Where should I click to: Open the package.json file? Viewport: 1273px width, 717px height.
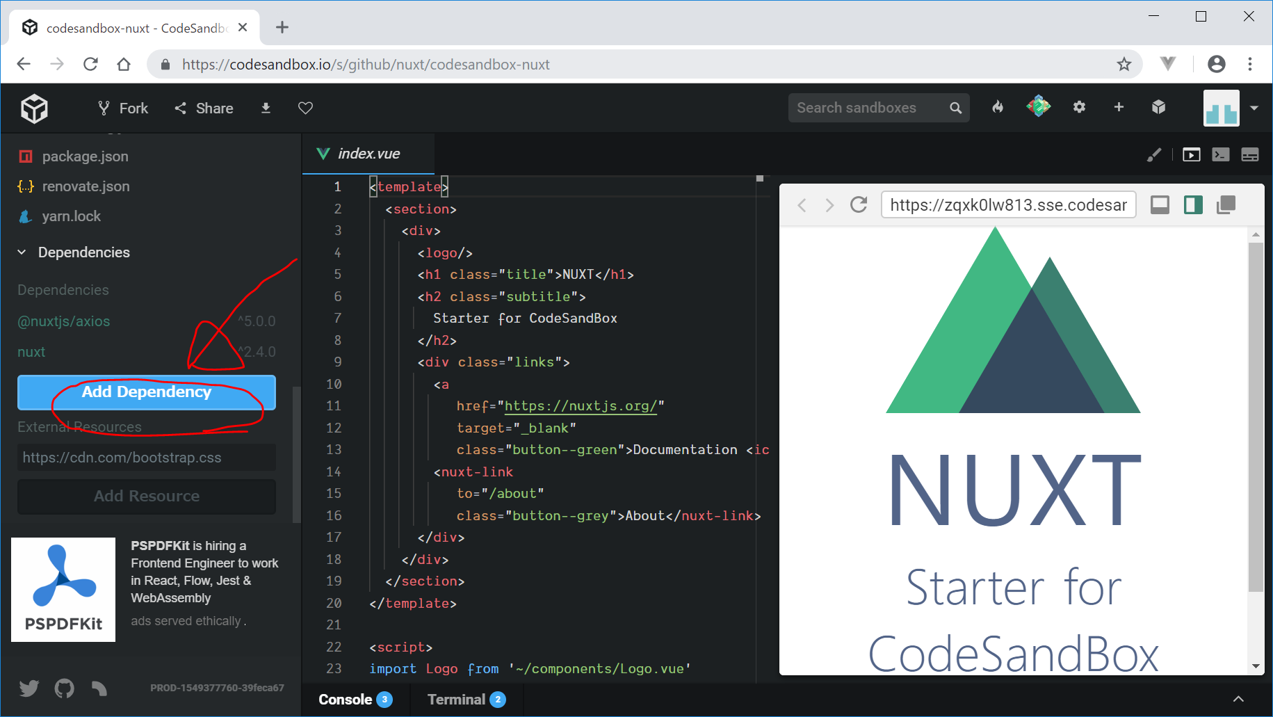tap(85, 156)
